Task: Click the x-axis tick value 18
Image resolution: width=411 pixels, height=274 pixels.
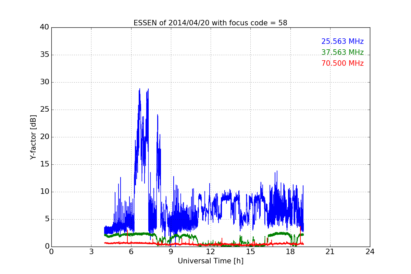Action: point(290,252)
